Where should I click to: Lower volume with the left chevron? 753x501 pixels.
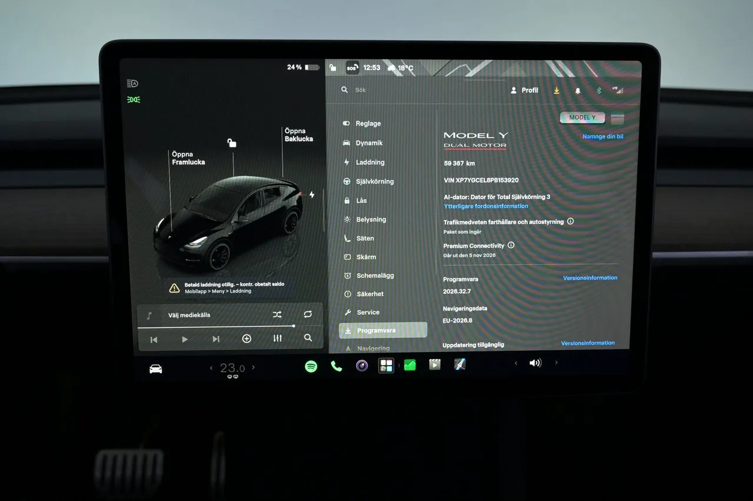[516, 363]
